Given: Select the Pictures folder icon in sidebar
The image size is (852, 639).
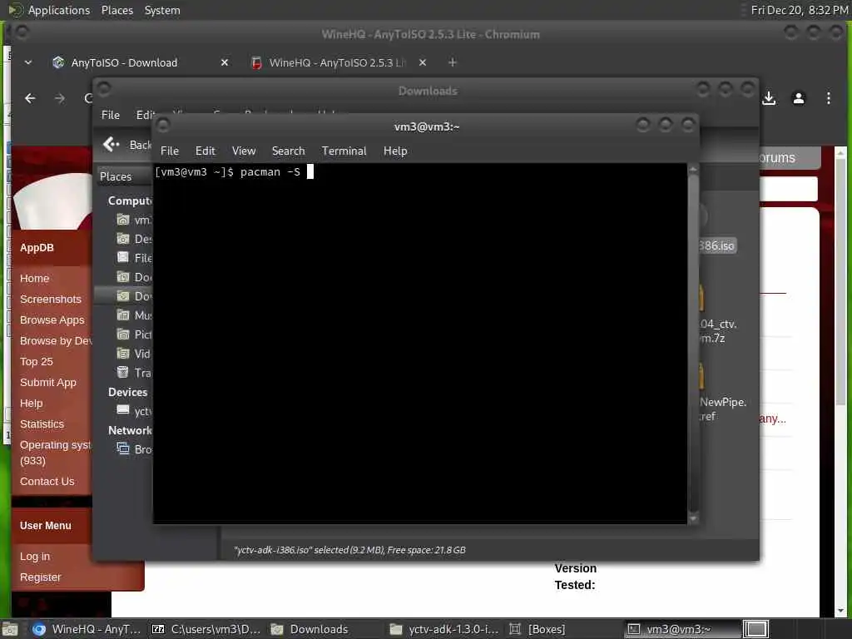Looking at the screenshot, I should 123,334.
